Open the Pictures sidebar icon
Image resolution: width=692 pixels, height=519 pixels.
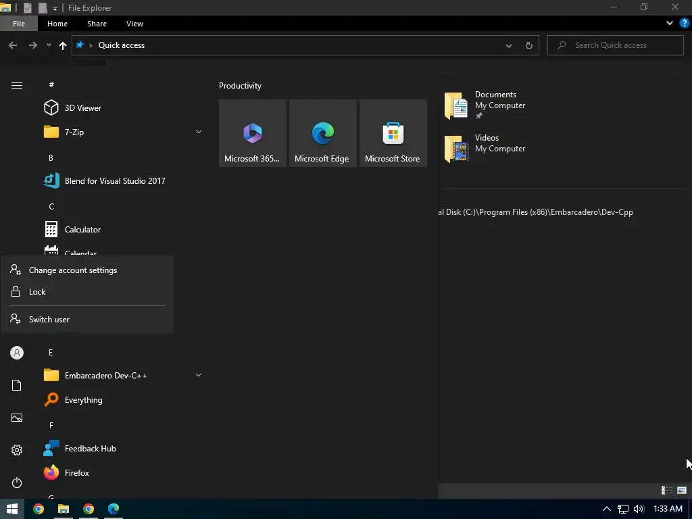(17, 418)
